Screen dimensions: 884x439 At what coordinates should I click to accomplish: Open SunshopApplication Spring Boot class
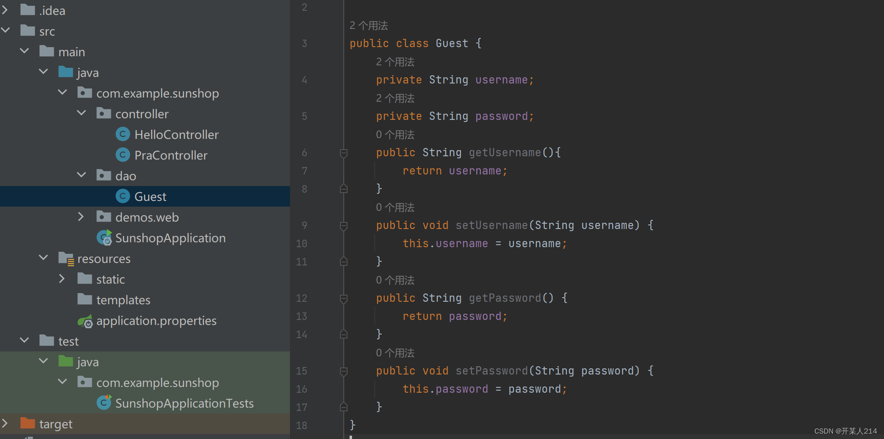click(170, 238)
